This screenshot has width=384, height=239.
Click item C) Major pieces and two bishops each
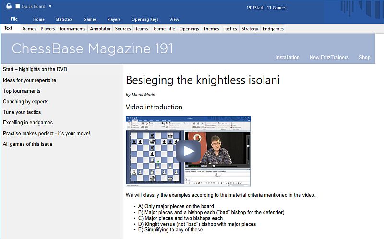(180, 218)
